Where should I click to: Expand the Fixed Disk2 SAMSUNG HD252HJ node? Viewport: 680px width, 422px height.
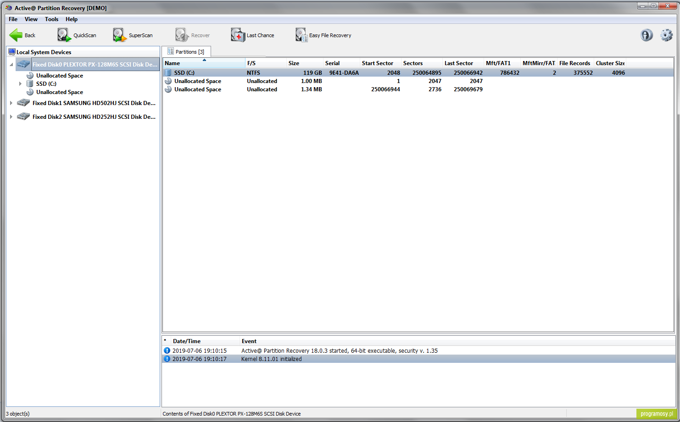click(11, 117)
